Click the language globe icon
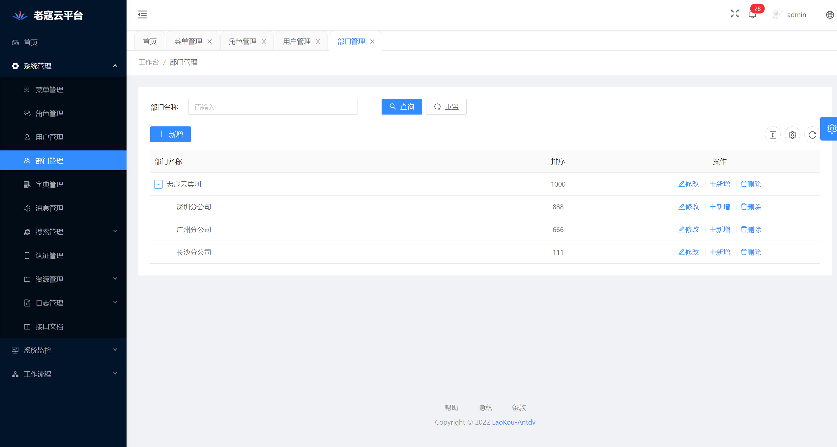Viewport: 837px width, 447px height. click(830, 15)
